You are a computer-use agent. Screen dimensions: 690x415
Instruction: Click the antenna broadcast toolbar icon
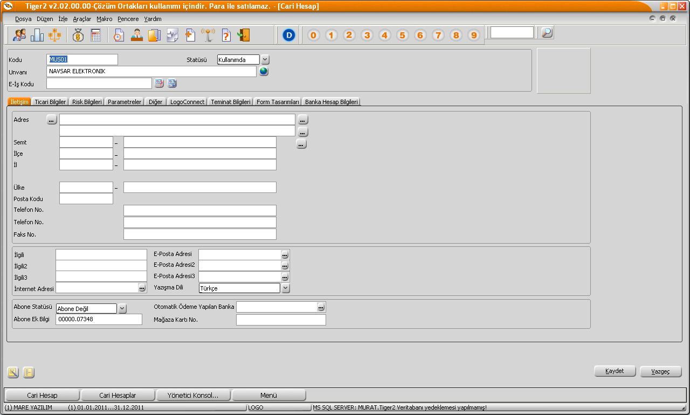tap(208, 35)
